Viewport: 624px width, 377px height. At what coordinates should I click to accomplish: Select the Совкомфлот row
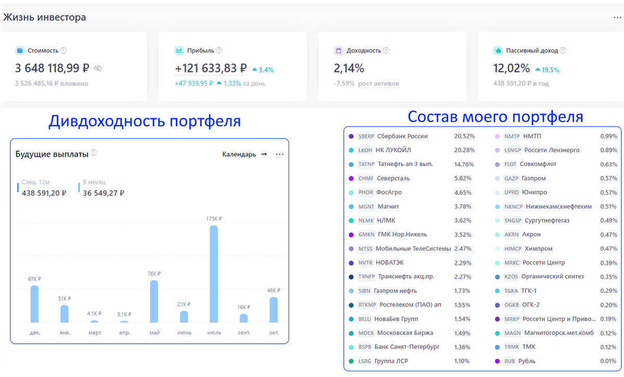click(x=555, y=164)
